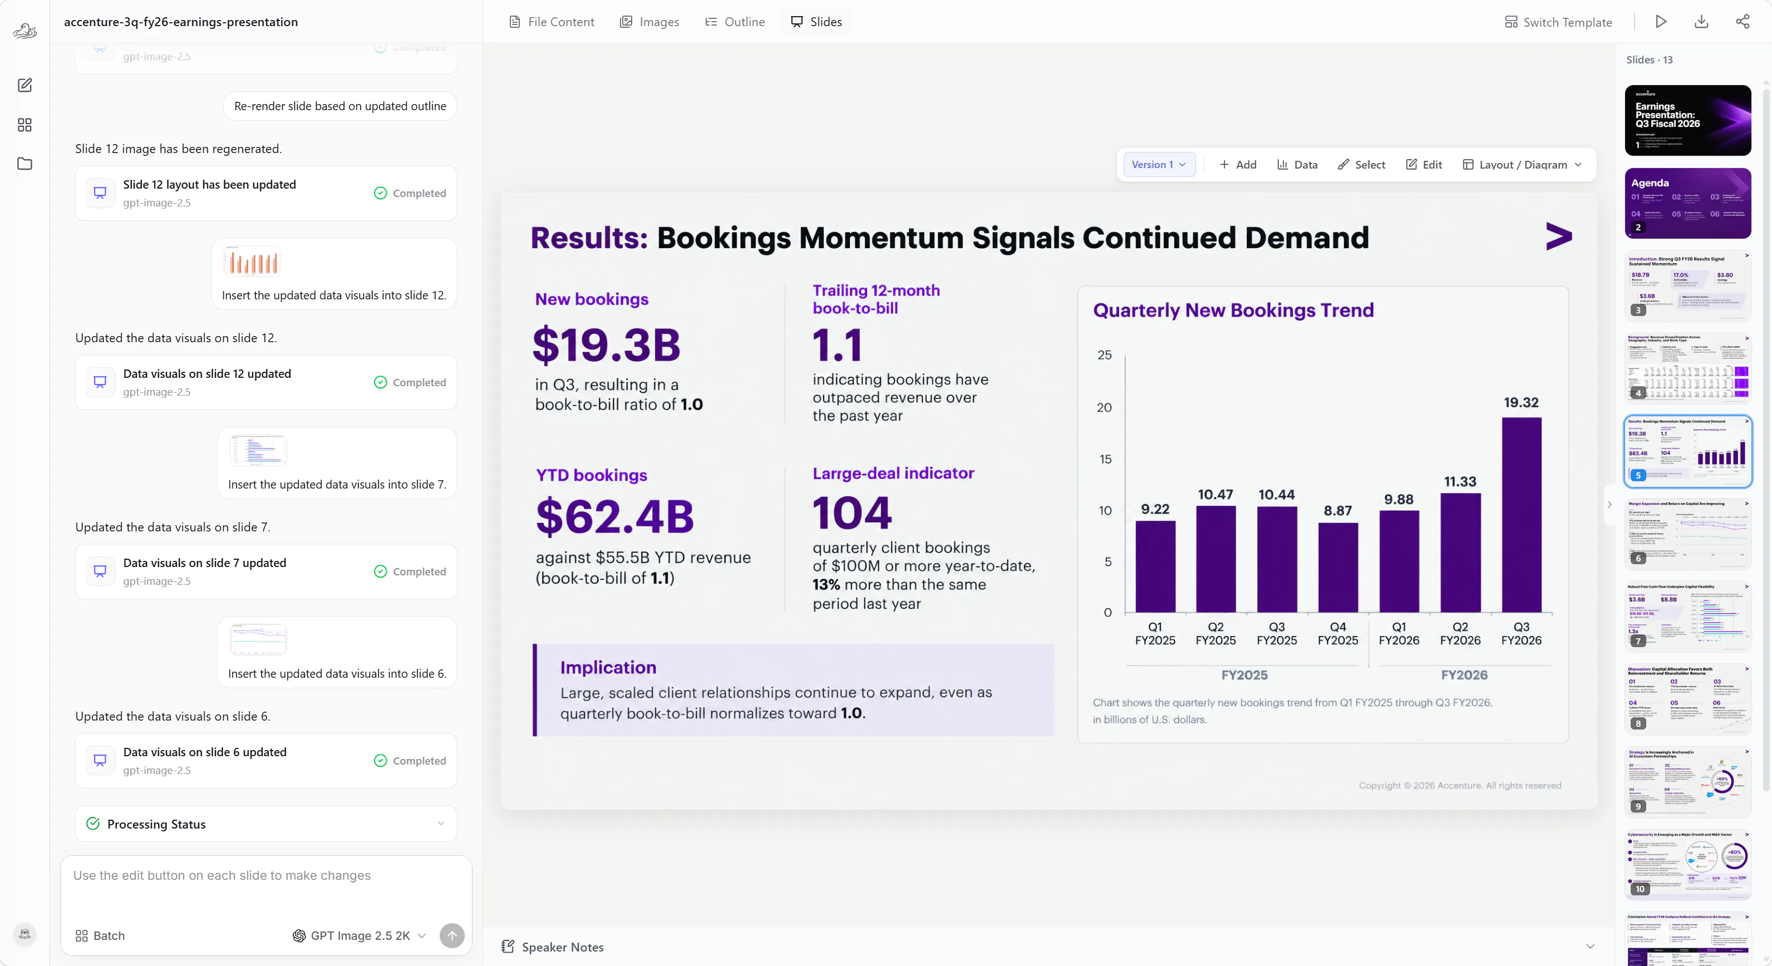
Task: Click presentation icon on slide 6 data card
Action: click(100, 761)
